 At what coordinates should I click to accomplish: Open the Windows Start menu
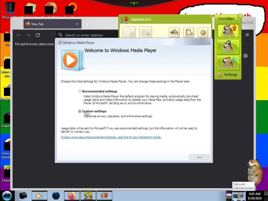(7, 196)
